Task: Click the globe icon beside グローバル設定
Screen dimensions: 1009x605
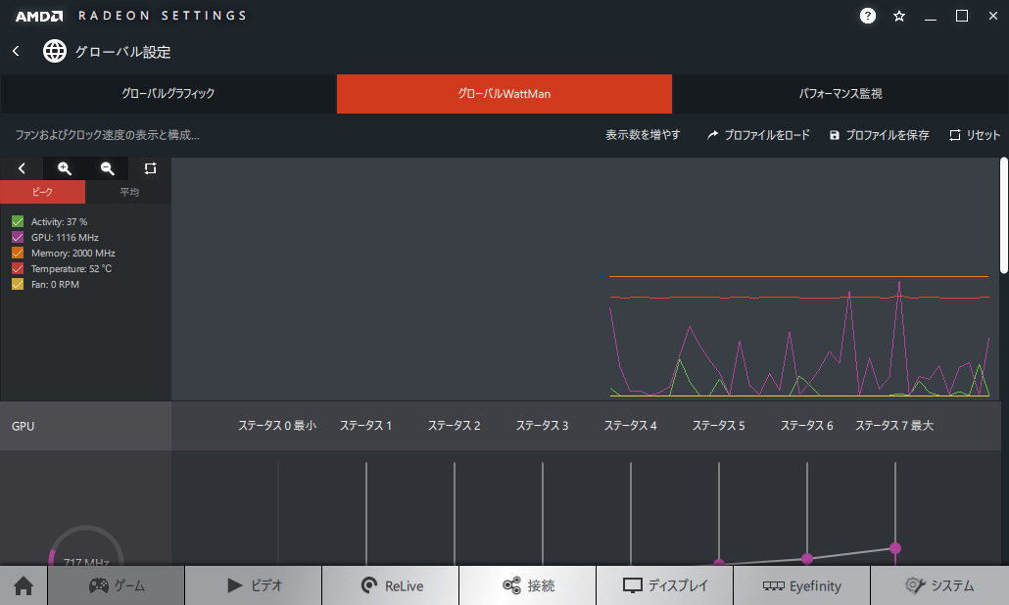Action: (x=55, y=51)
